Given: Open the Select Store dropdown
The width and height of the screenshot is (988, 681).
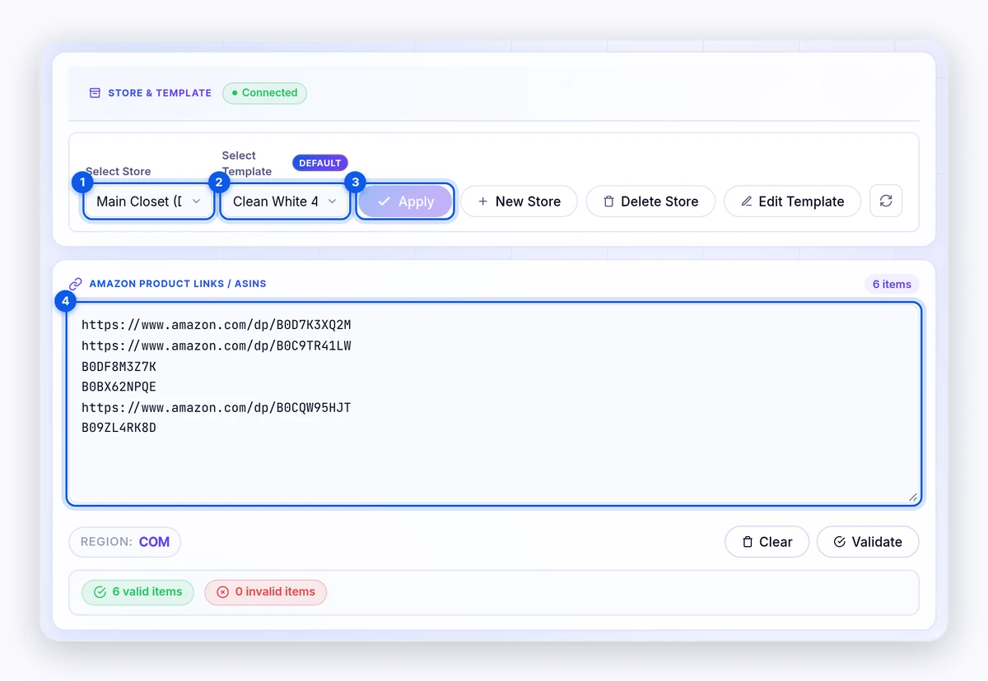Looking at the screenshot, I should (149, 202).
